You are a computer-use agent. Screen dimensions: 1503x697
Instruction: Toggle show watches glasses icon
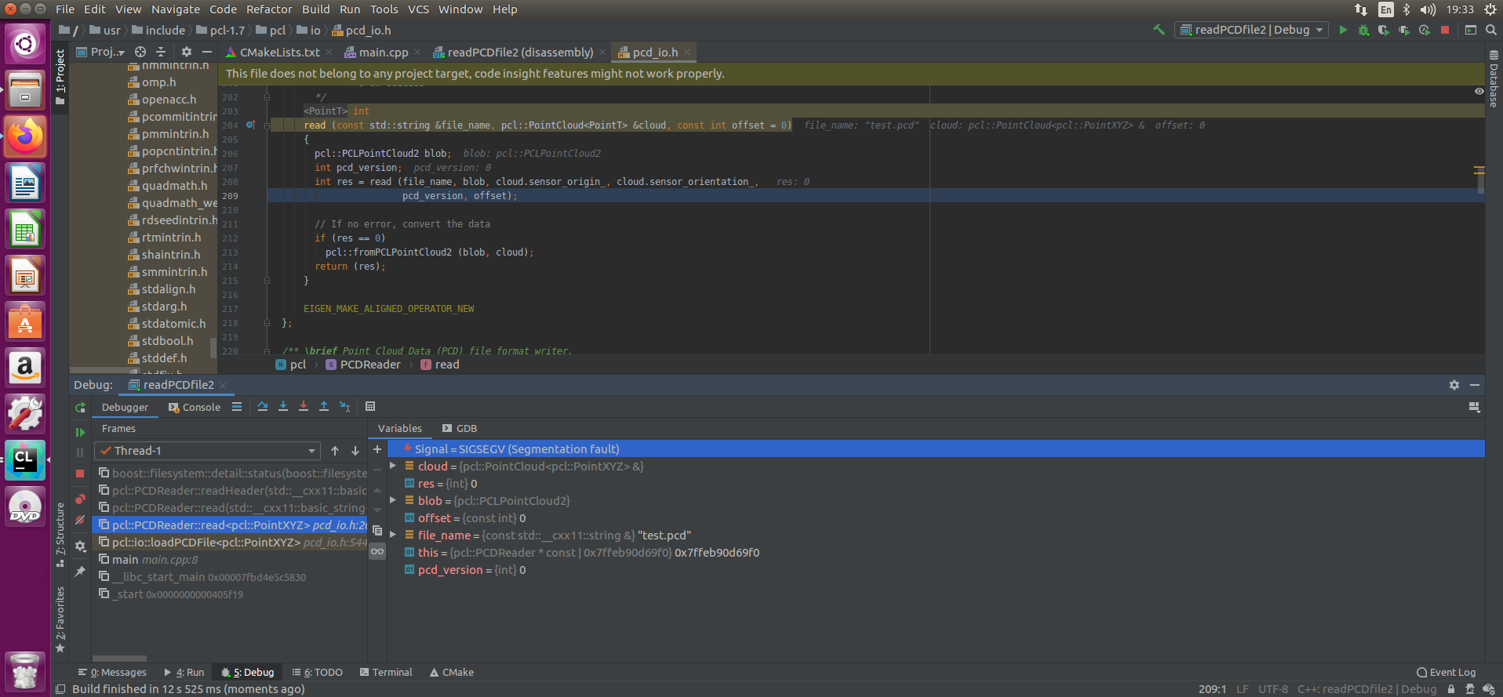coord(377,551)
